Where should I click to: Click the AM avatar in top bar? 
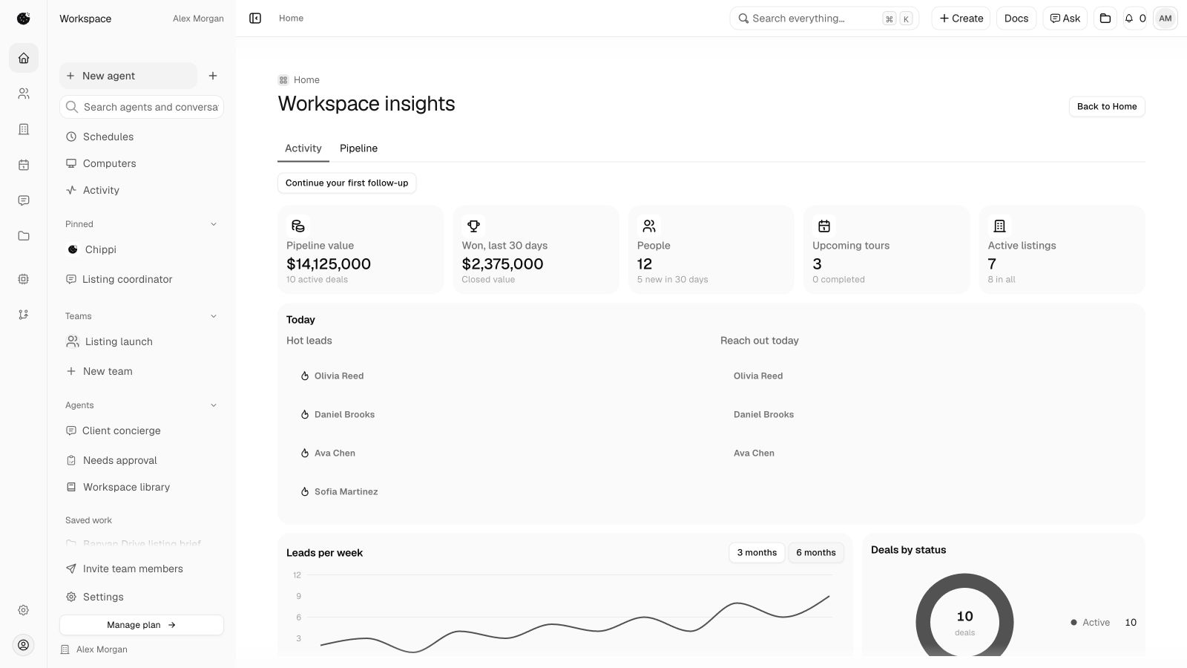[x=1165, y=19]
